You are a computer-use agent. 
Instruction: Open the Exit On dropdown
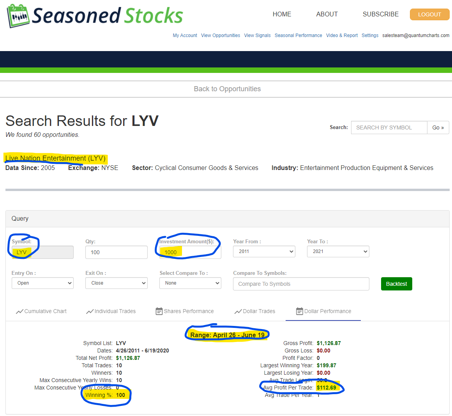[117, 283]
